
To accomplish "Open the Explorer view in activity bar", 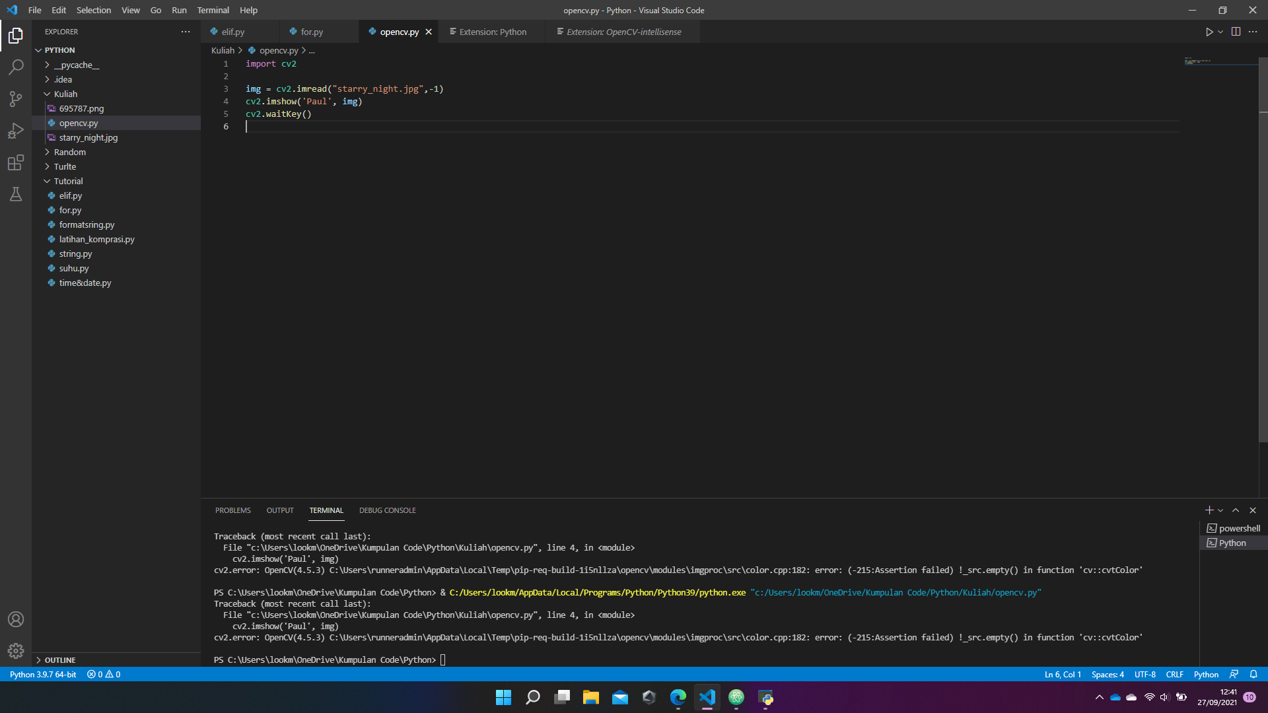I will [x=16, y=36].
